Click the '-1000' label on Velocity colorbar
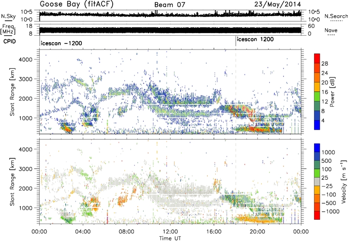 (x=331, y=211)
